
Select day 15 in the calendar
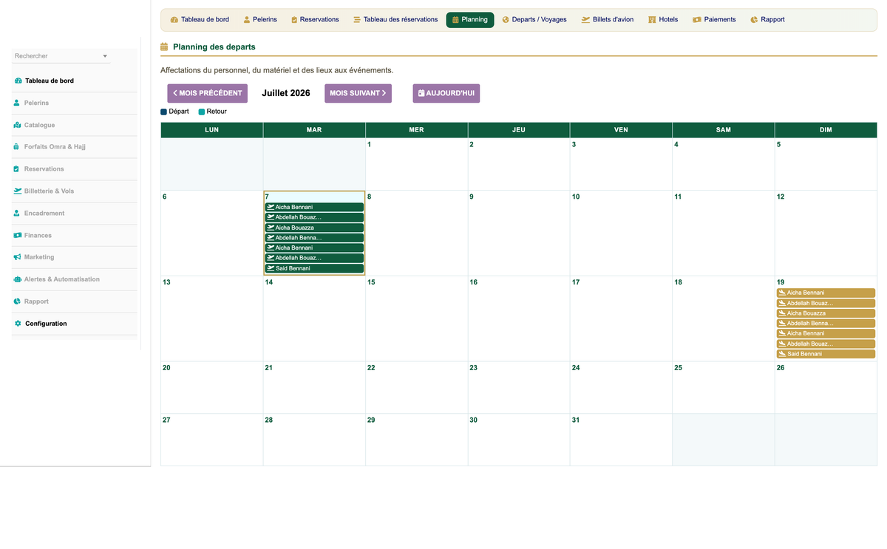[x=416, y=318]
